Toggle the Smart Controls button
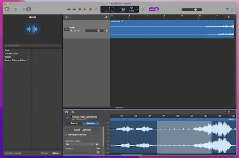The width and height of the screenshot is (239, 158). pos(24,9)
